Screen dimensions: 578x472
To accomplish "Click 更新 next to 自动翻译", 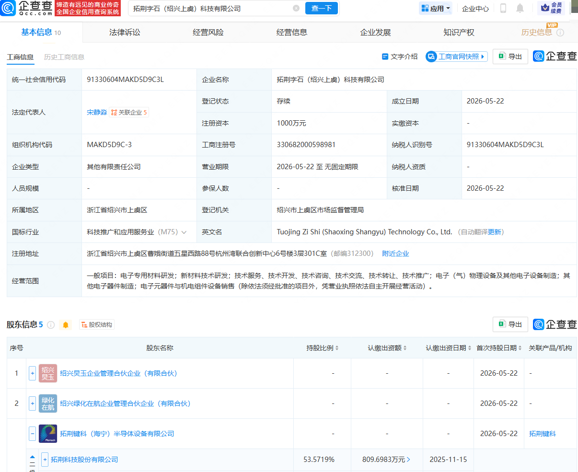I will point(494,232).
